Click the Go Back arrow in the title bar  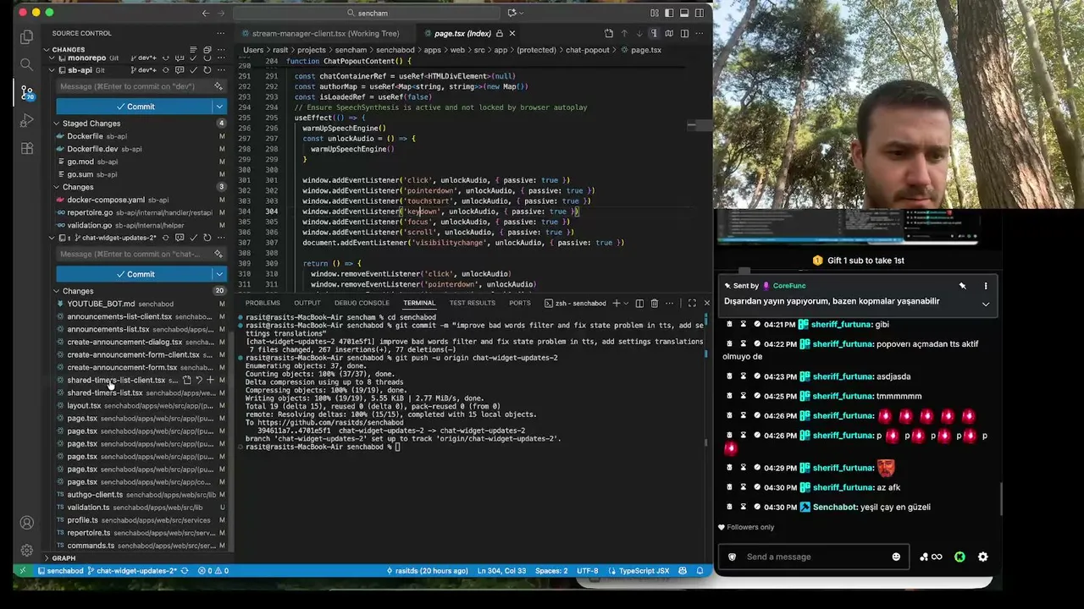tap(206, 13)
